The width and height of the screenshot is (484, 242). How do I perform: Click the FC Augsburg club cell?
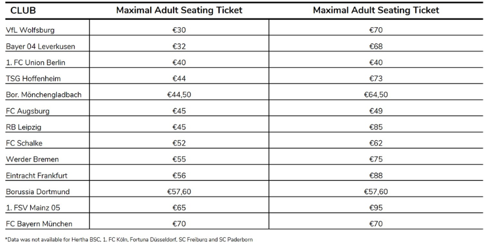[x=28, y=111]
